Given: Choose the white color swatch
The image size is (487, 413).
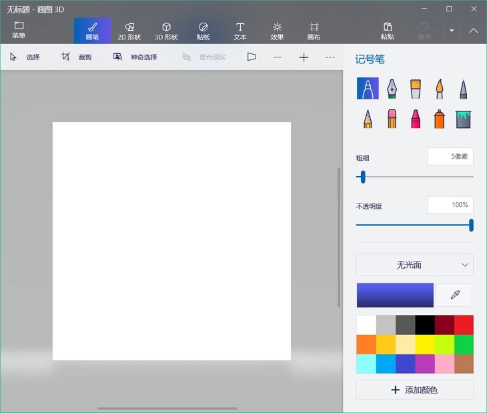Looking at the screenshot, I should click(x=366, y=325).
